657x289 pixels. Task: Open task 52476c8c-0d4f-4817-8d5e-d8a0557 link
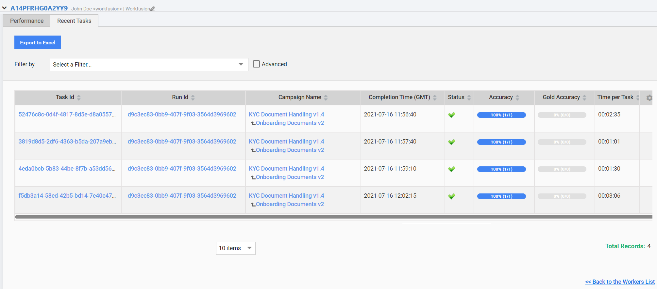tap(67, 114)
